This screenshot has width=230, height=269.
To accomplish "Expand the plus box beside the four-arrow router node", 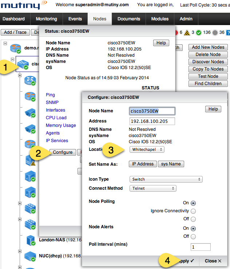I will pos(20,75).
